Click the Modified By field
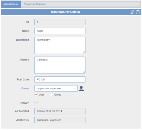Screen dimensions: 142x130 (60, 120)
